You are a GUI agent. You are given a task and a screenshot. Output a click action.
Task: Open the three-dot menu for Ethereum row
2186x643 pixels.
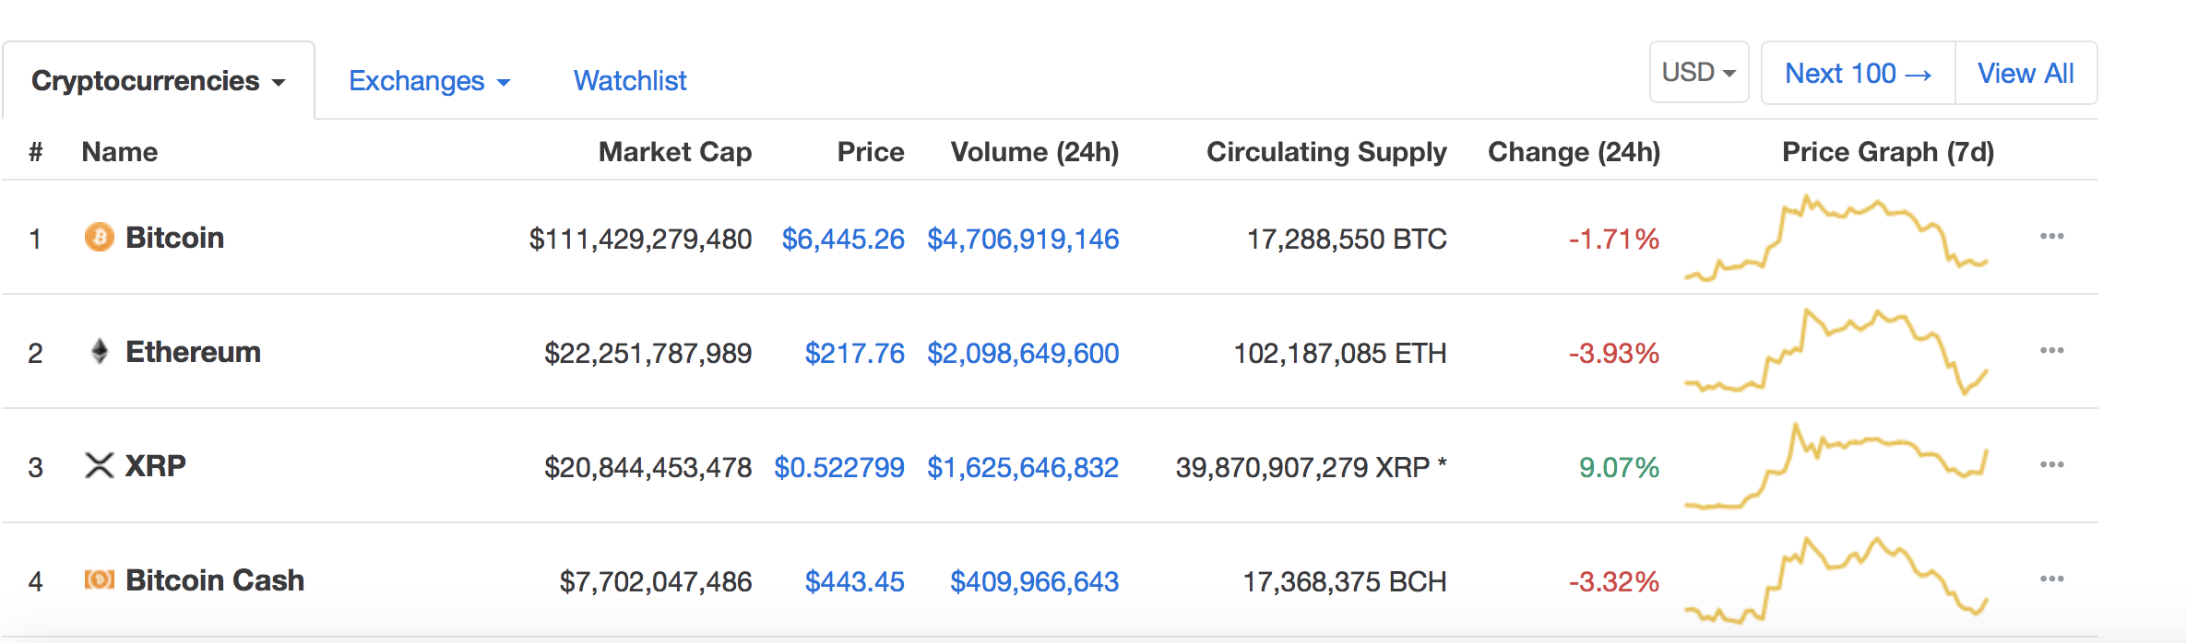point(2052,350)
